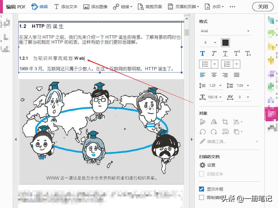Enable 识别文本 text recognition
The width and height of the screenshot is (278, 208).
201,174
